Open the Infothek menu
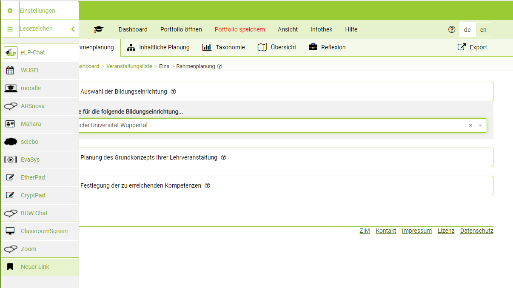The width and height of the screenshot is (513, 288). tap(322, 29)
